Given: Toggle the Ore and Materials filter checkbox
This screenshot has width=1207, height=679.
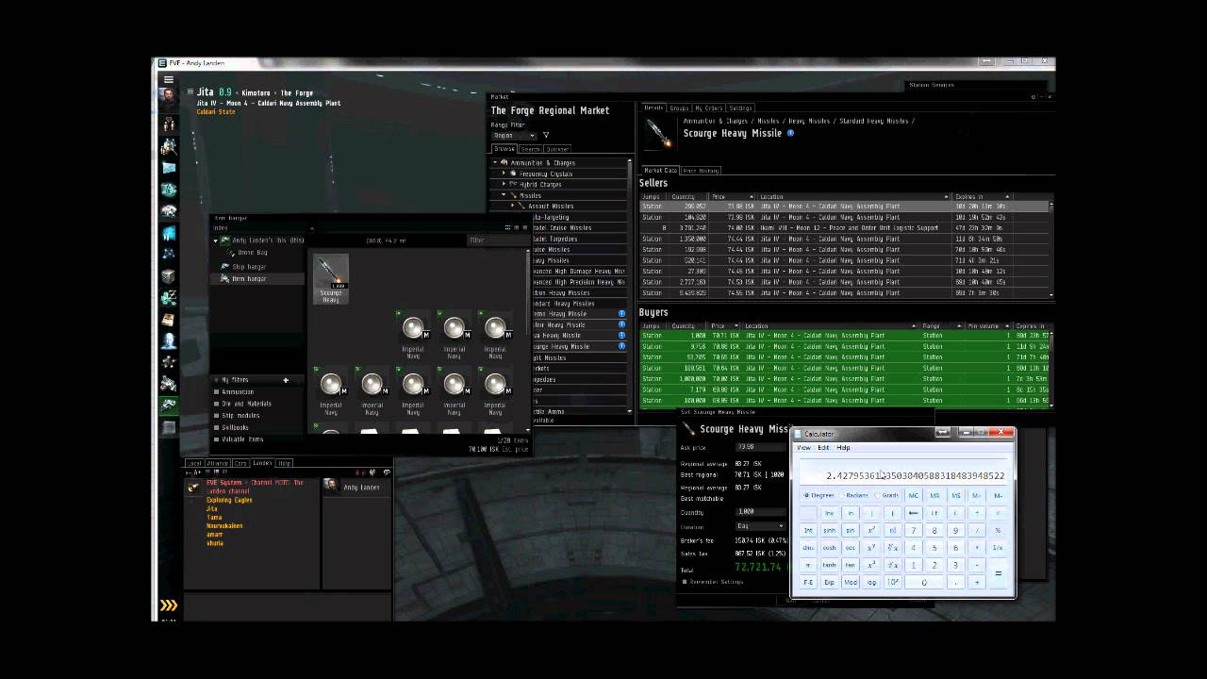Looking at the screenshot, I should click(x=216, y=404).
